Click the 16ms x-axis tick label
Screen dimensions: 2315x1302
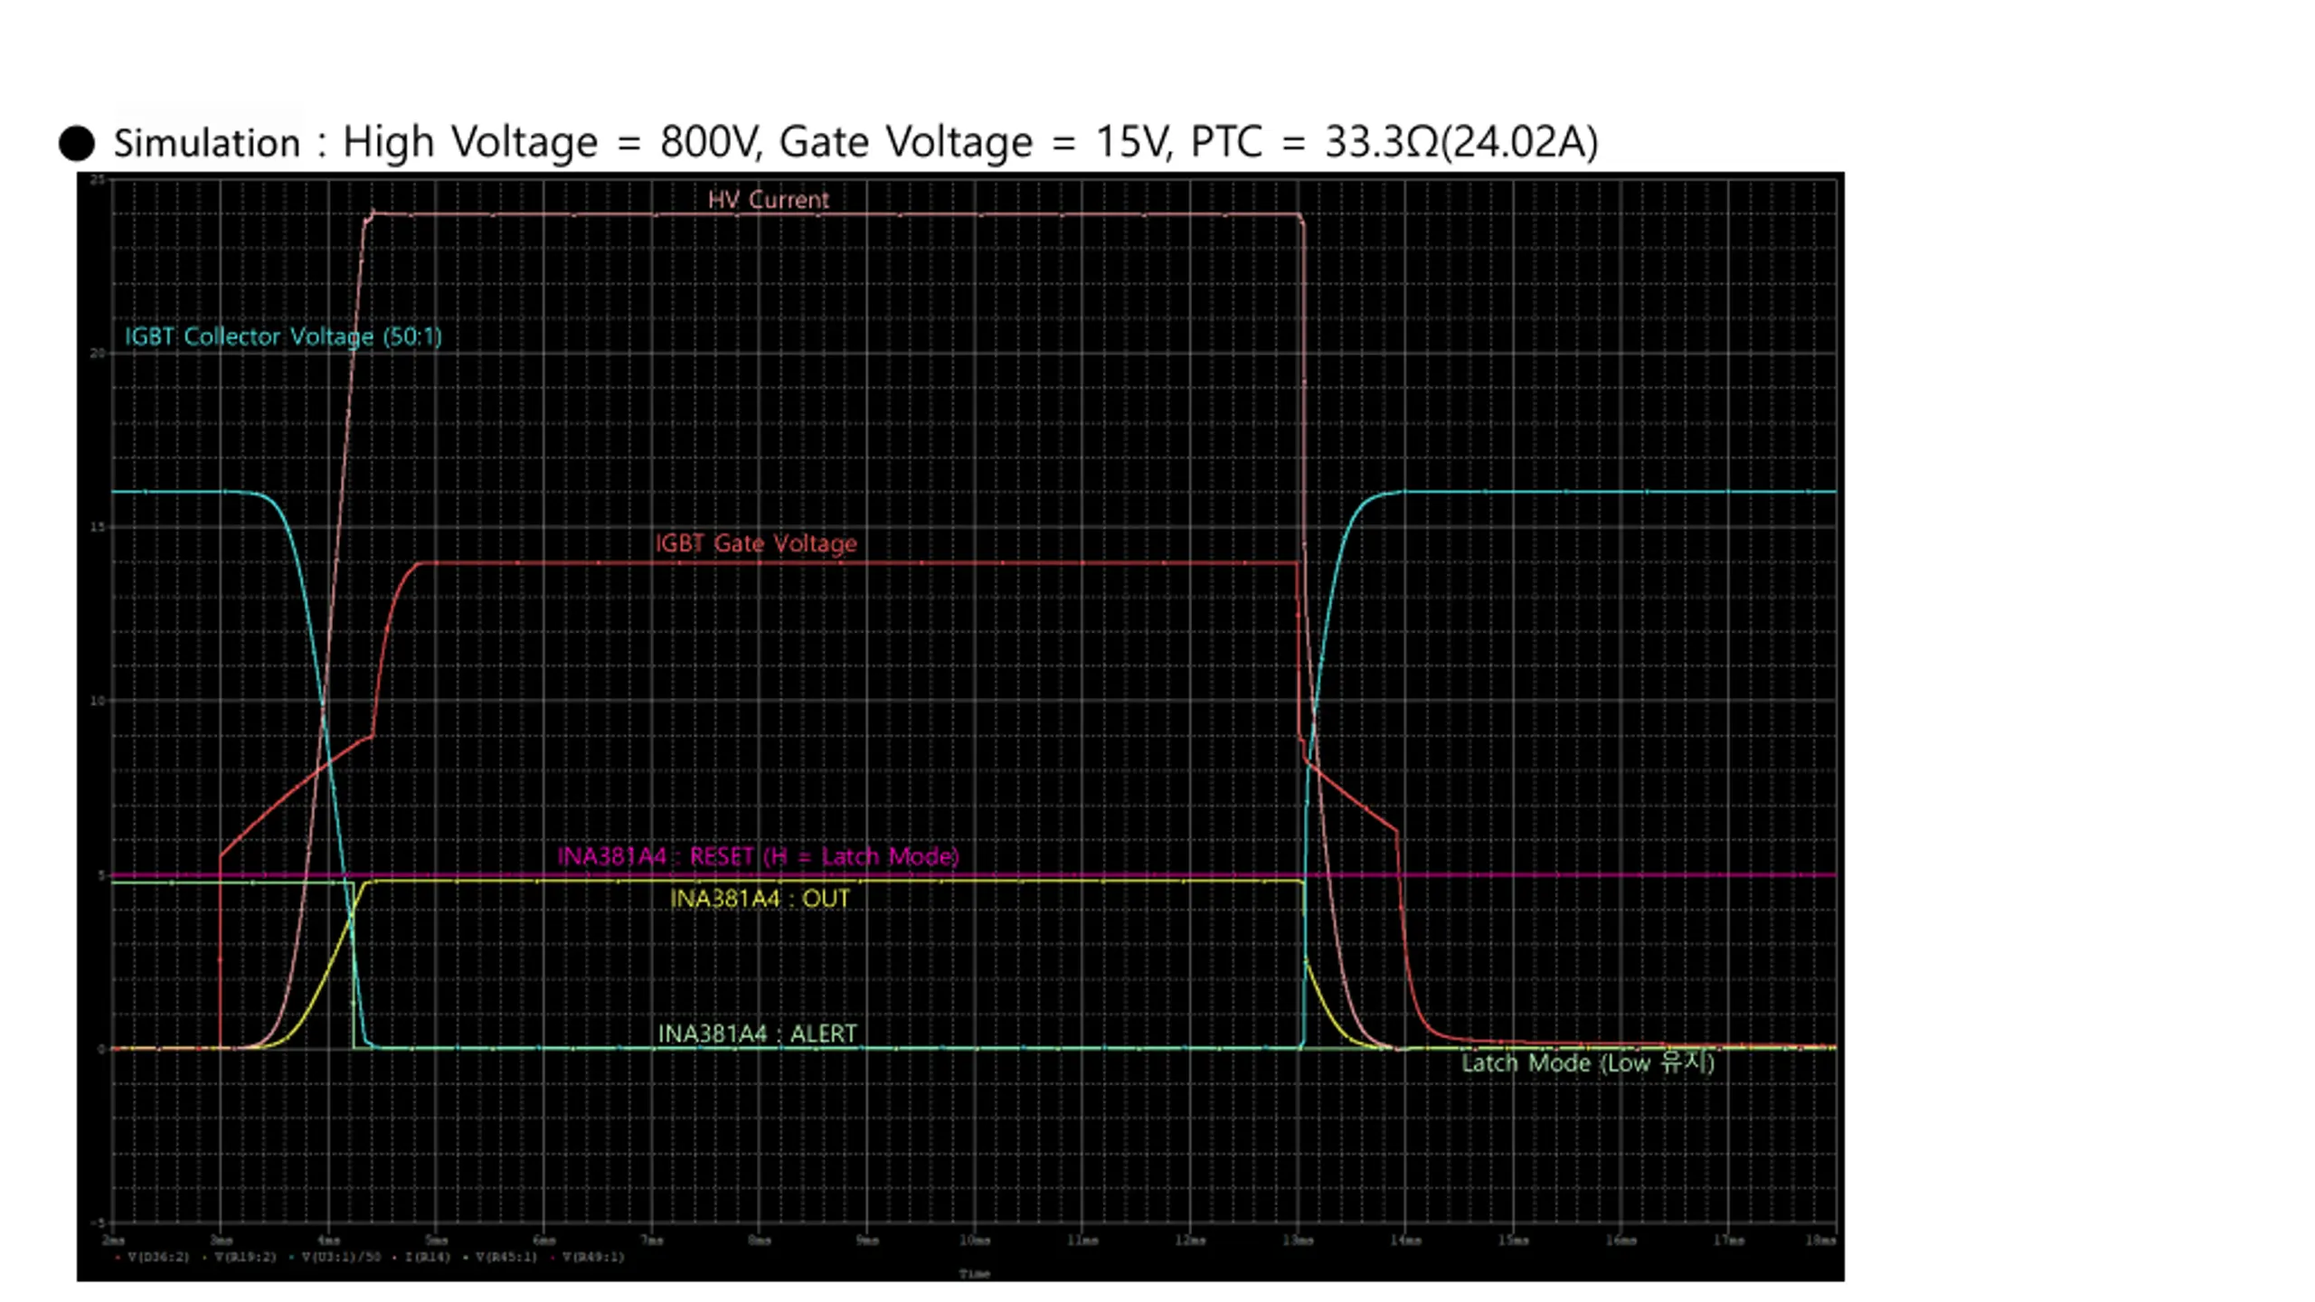pos(1620,1240)
